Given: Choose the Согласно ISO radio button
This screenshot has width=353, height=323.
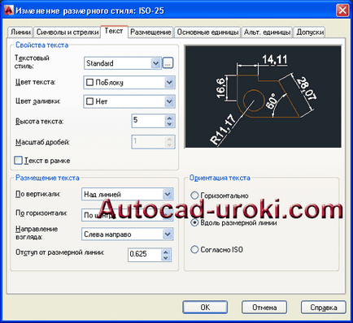Looking at the screenshot, I should [x=194, y=249].
